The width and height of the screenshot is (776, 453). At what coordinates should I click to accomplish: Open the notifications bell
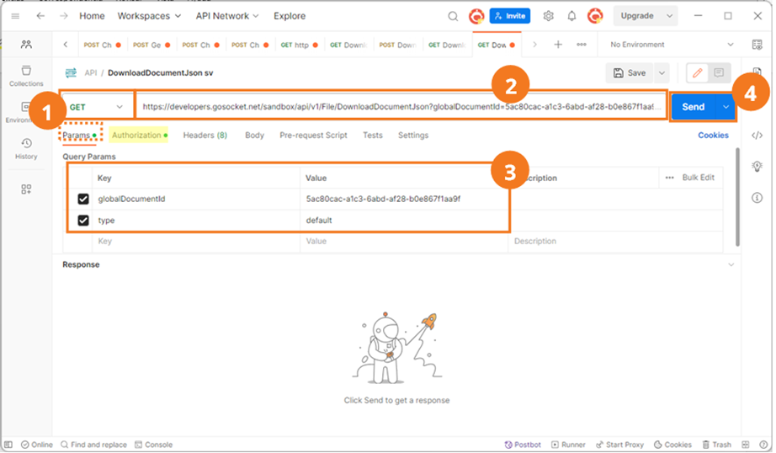pos(571,16)
